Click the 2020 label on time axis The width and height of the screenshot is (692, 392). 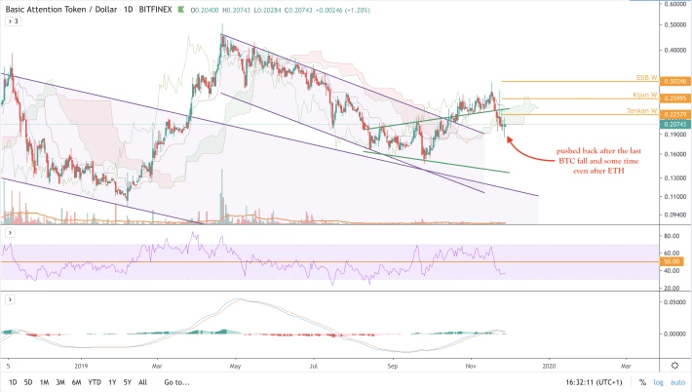[x=549, y=366]
